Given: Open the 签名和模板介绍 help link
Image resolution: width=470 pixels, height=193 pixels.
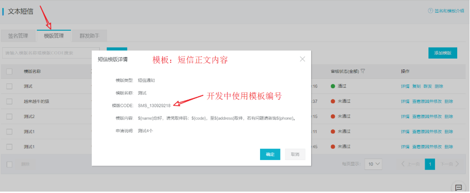Looking at the screenshot, I should click(x=449, y=11).
